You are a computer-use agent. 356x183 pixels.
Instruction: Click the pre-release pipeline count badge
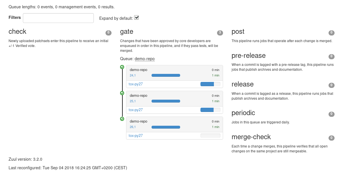[x=331, y=56]
